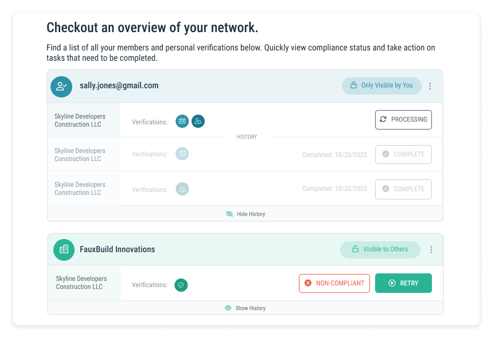This screenshot has width=491, height=337.
Task: Expand options via three-dot menu next to badge
Action: pyautogui.click(x=430, y=85)
